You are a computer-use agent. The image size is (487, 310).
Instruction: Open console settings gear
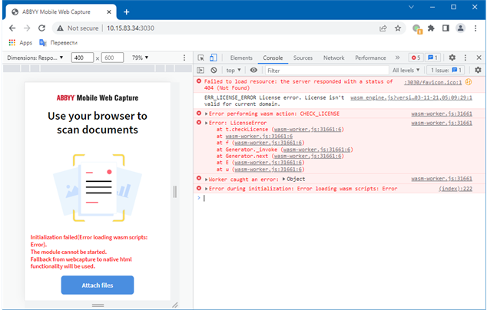(x=478, y=71)
